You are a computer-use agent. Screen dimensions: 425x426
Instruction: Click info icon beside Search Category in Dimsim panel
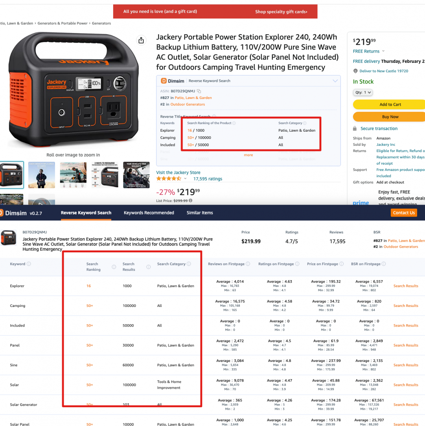point(305,123)
